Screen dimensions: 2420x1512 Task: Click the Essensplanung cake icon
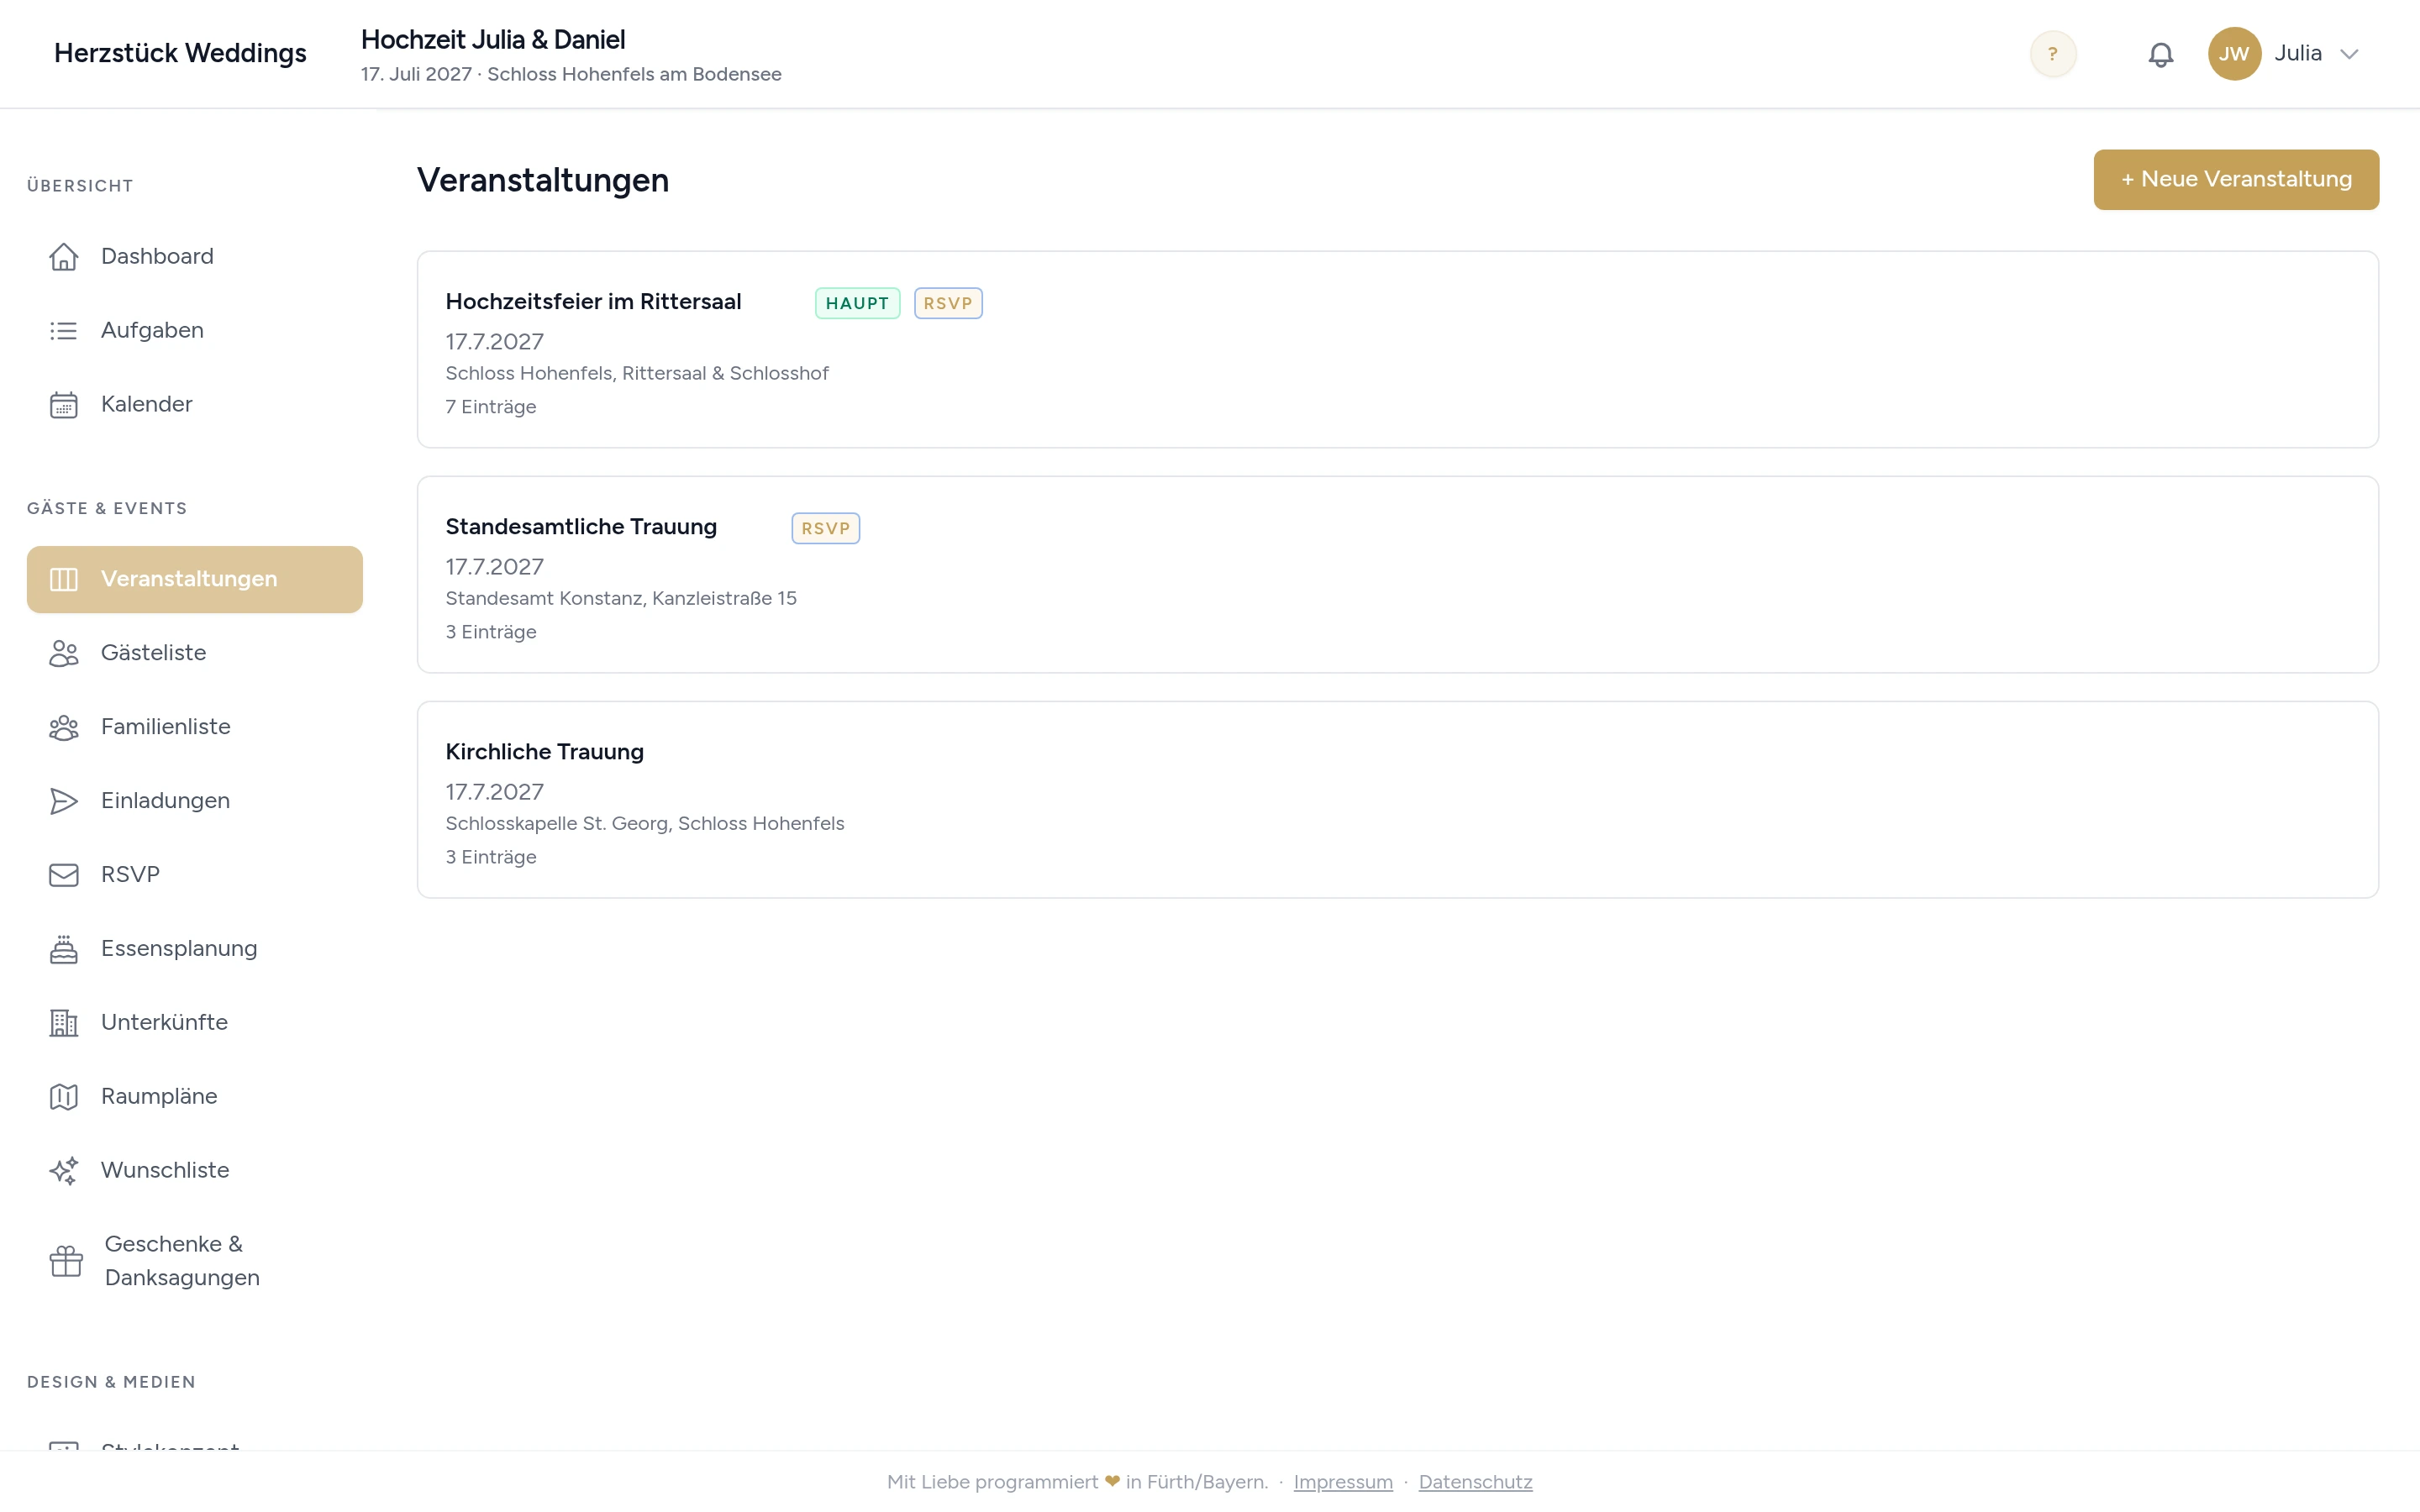[x=64, y=949]
